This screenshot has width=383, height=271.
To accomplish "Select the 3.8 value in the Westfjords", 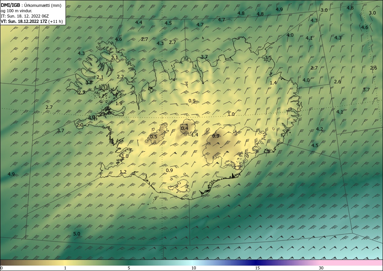I will tap(89, 83).
